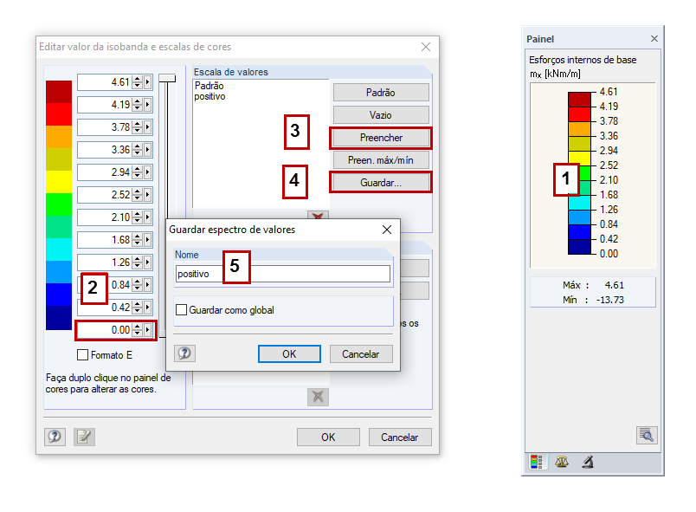
Task: Click the 0.00 value input field
Action: click(x=105, y=330)
